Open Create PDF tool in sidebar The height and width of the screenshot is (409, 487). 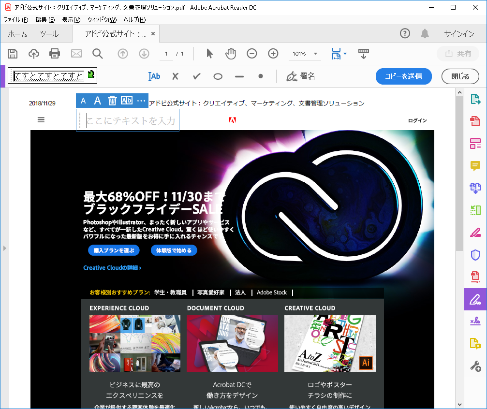[475, 121]
